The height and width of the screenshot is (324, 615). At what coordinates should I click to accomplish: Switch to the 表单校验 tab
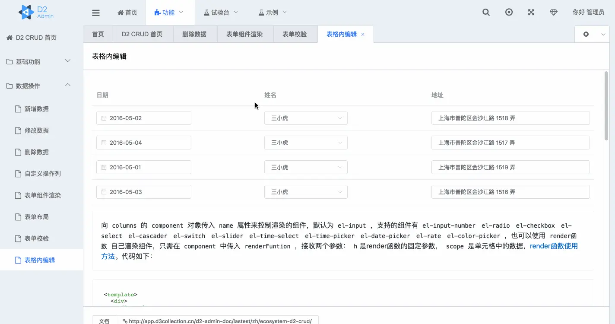pyautogui.click(x=295, y=34)
